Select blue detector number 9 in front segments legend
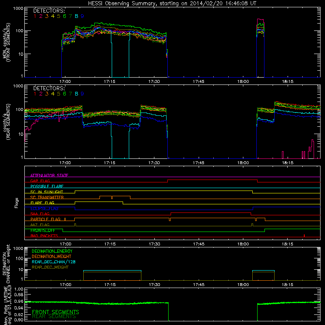The width and height of the screenshot is (325, 325). [82, 16]
